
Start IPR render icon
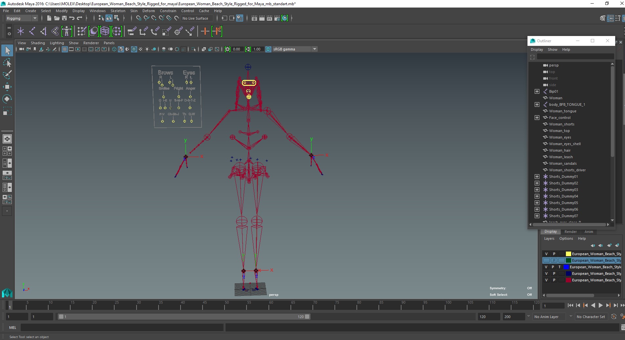[269, 18]
